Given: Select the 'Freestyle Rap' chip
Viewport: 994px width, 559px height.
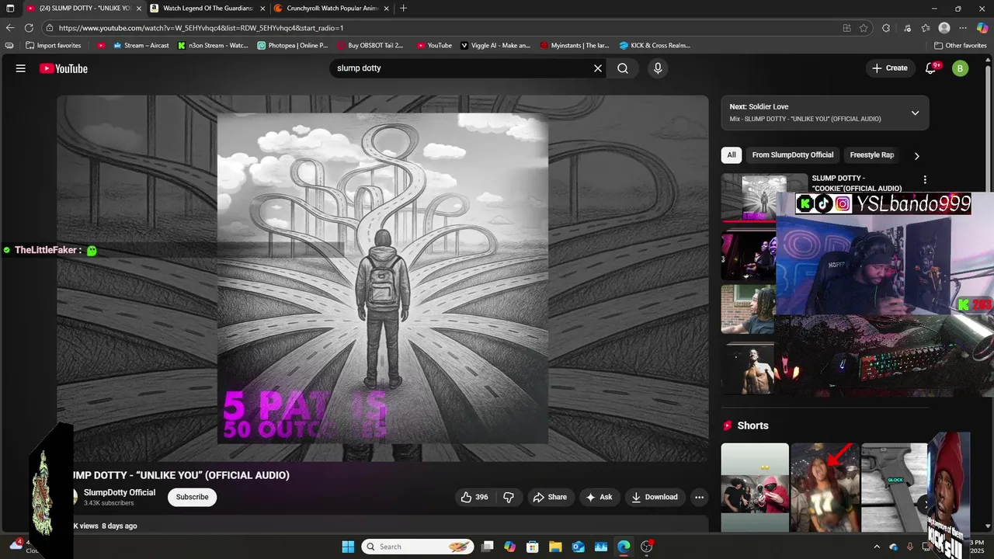Looking at the screenshot, I should point(871,155).
